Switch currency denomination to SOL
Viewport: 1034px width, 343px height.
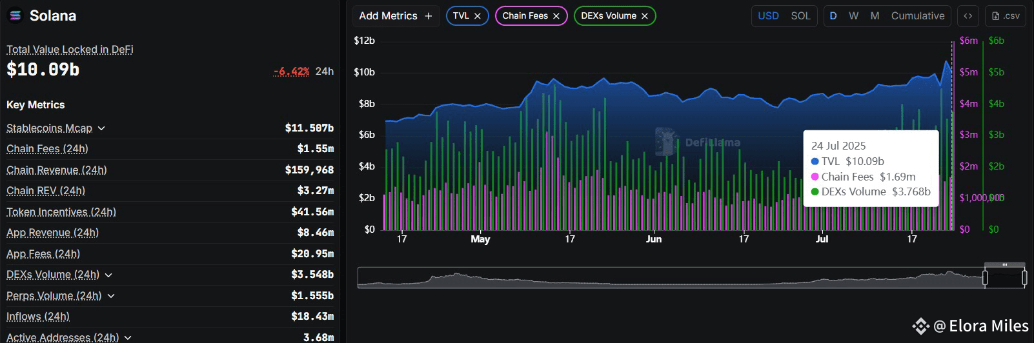pos(800,16)
